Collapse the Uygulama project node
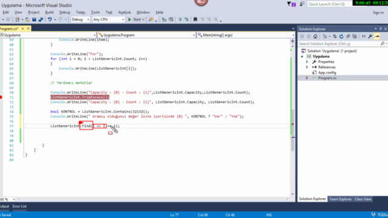Screen dimensions: 388x218 302,56
